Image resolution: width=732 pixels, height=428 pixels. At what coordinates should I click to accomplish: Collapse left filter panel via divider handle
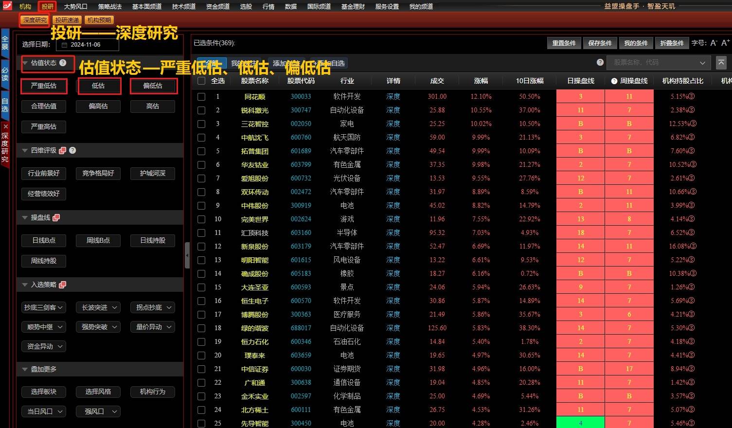click(x=187, y=255)
